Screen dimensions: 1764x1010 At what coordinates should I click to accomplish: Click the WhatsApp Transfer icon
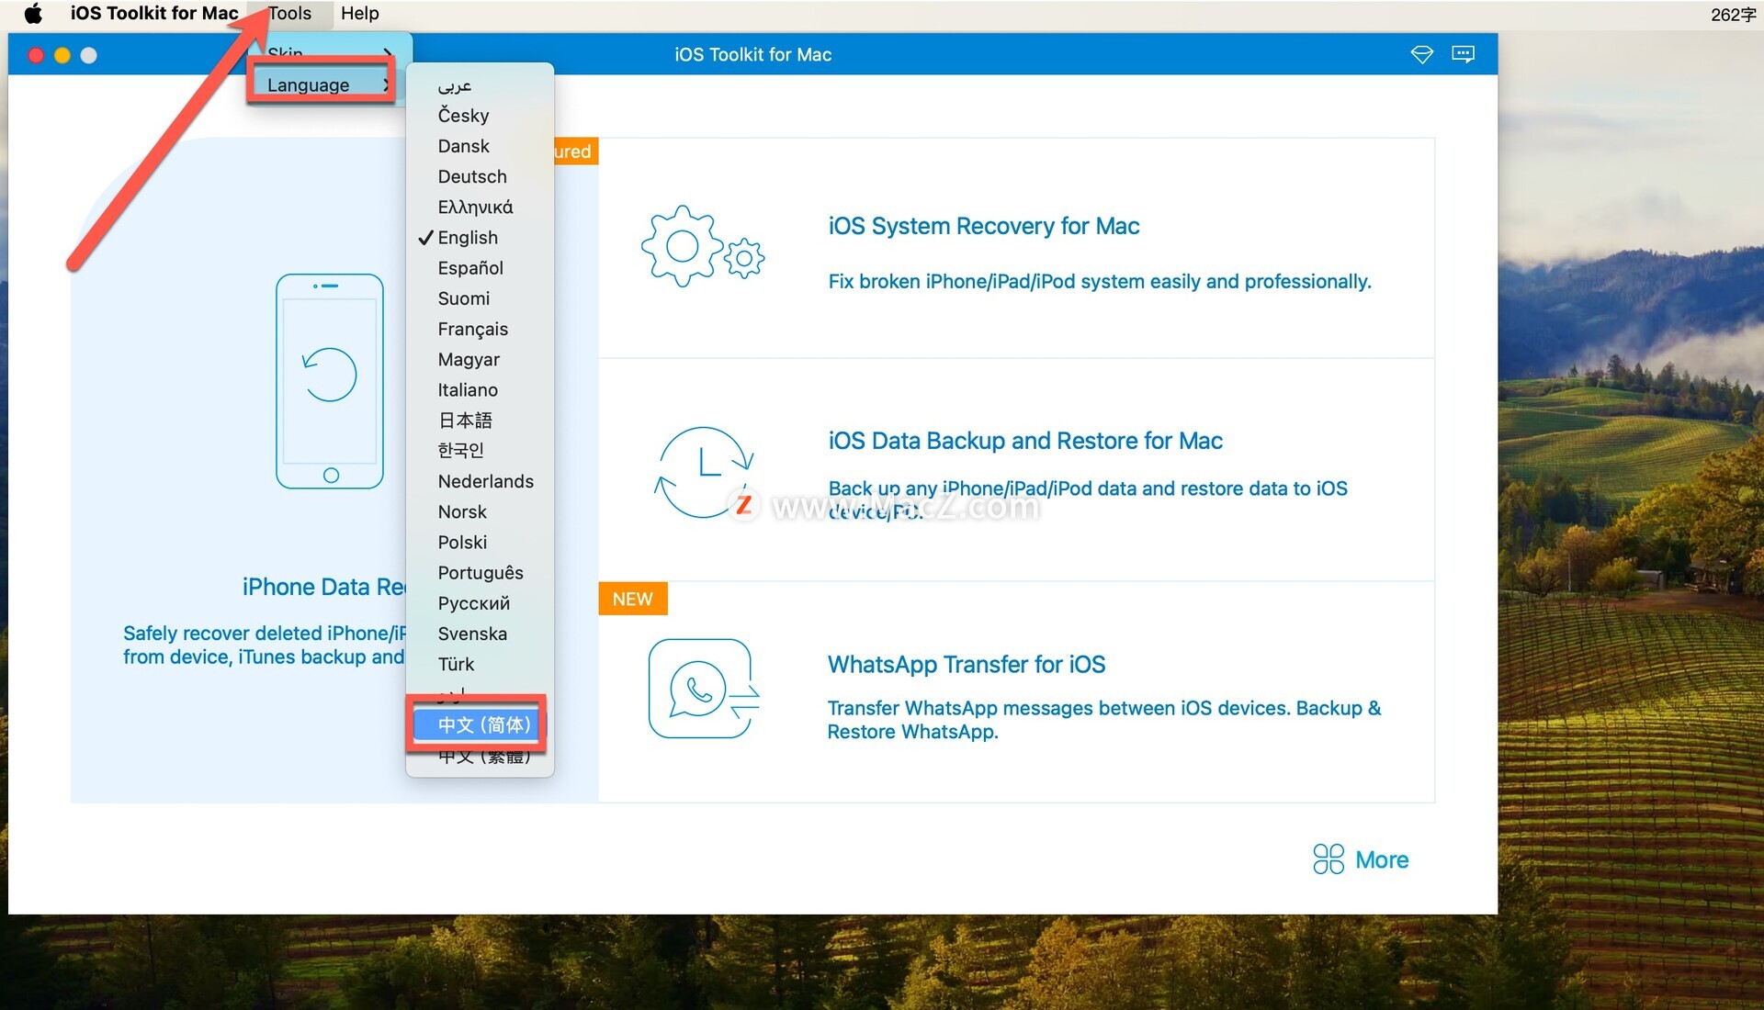[x=704, y=689]
